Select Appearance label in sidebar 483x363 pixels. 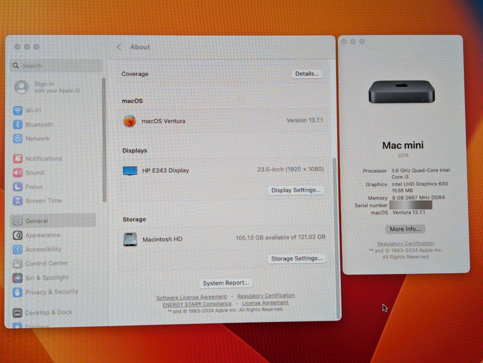[43, 235]
